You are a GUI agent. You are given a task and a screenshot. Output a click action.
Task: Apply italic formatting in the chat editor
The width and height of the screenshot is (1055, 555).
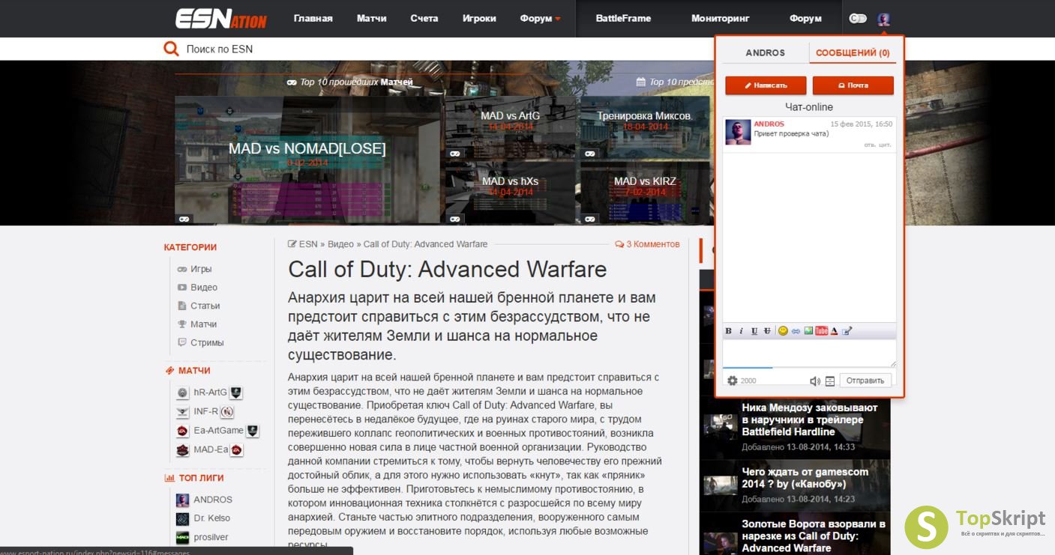point(741,331)
